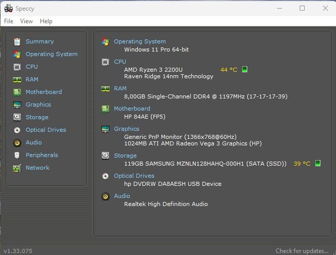Click the Graphics monitor icon in sidebar

[17, 105]
